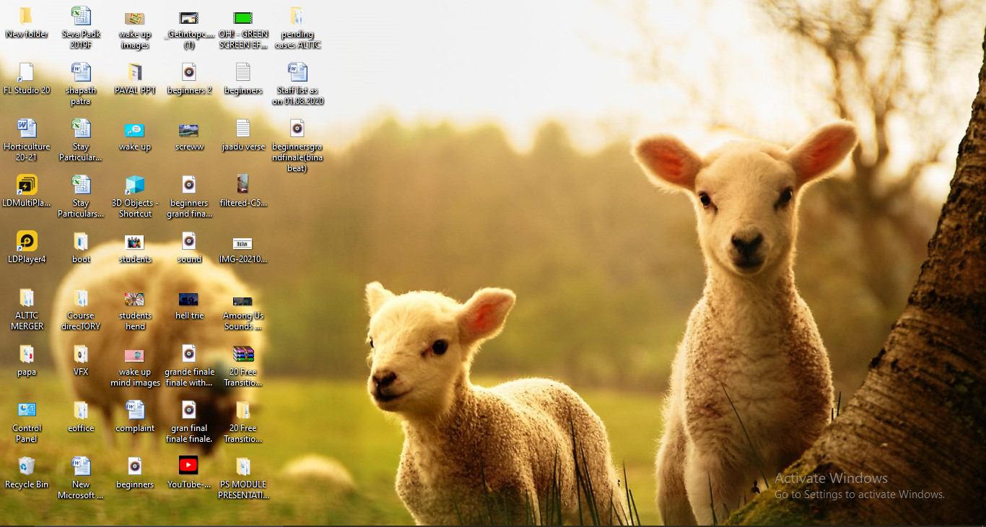This screenshot has height=527, width=986.
Task: Select the Seva Padk 2019F Excel file
Action: click(x=81, y=16)
